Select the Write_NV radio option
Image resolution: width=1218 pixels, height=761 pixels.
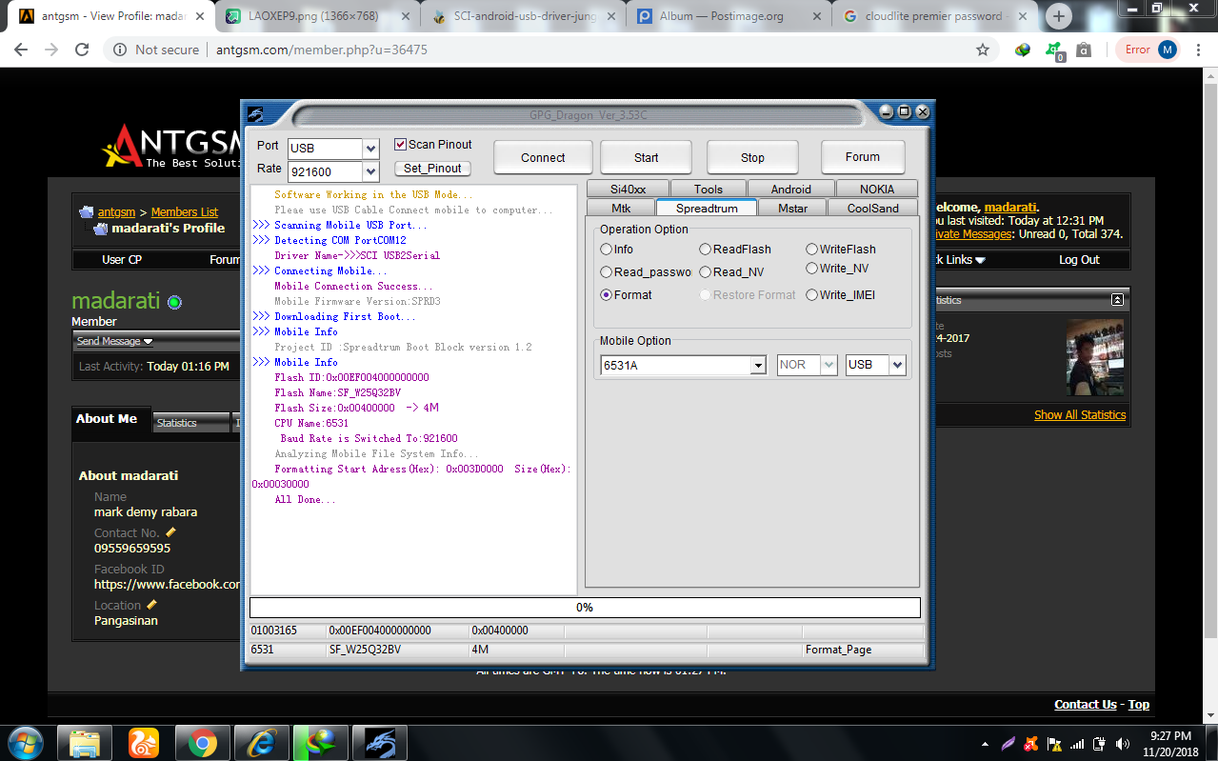pos(811,269)
